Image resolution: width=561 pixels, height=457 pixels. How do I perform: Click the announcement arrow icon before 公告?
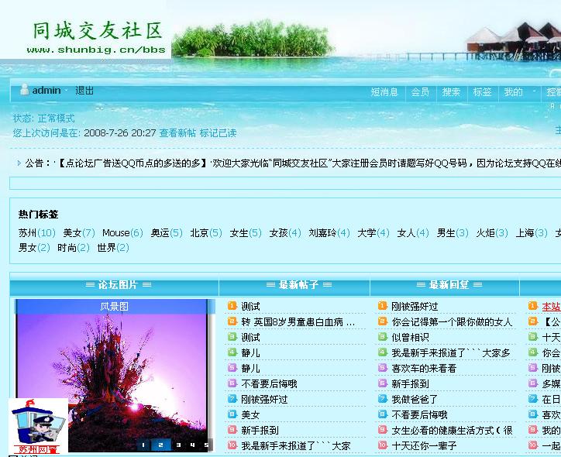click(19, 163)
